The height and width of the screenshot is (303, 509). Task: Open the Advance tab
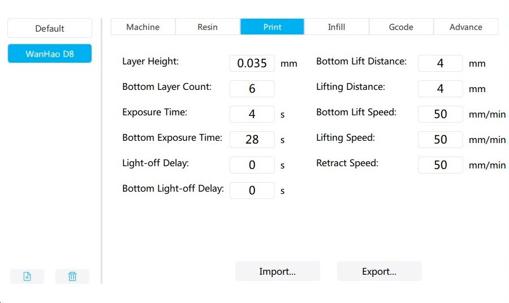(x=465, y=27)
